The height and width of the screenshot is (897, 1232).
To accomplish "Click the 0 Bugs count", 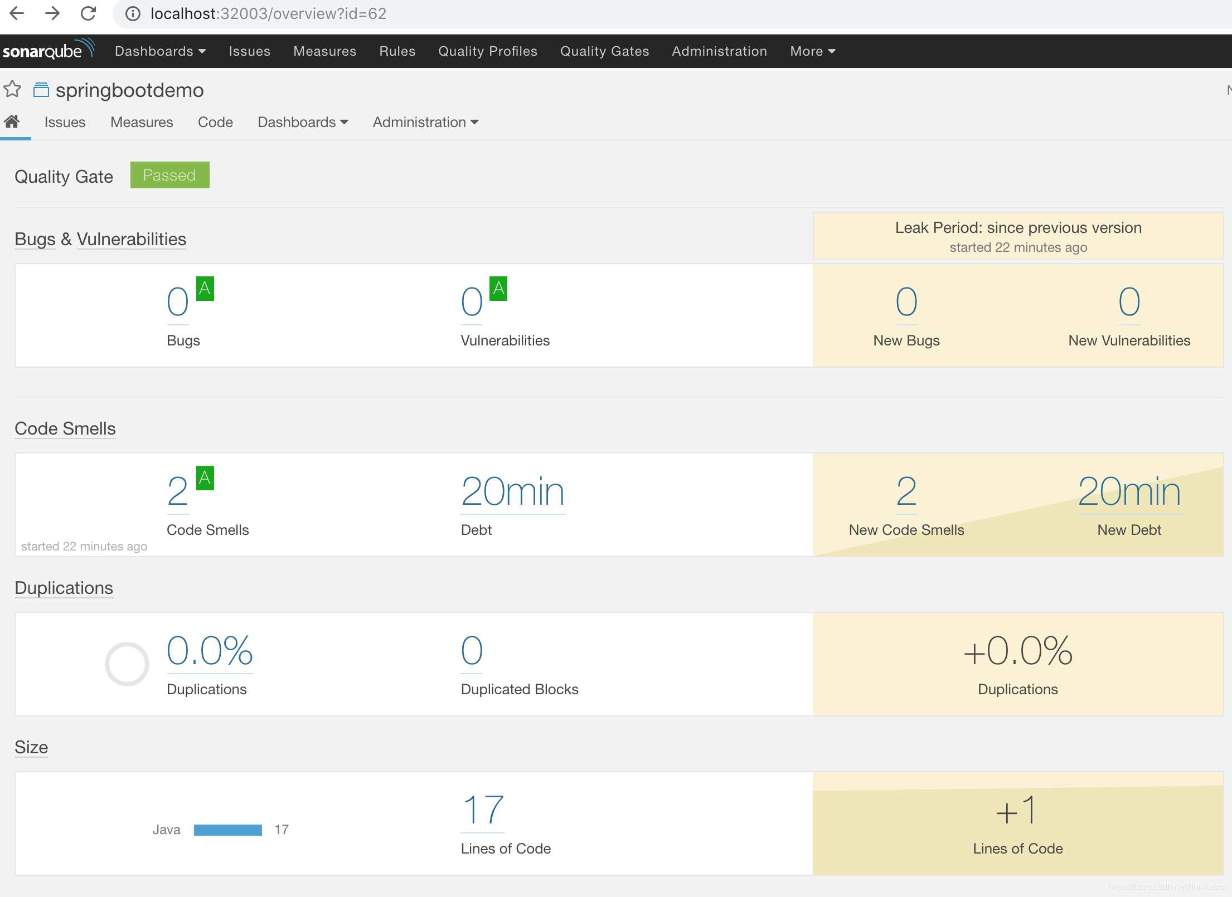I will pos(178,303).
